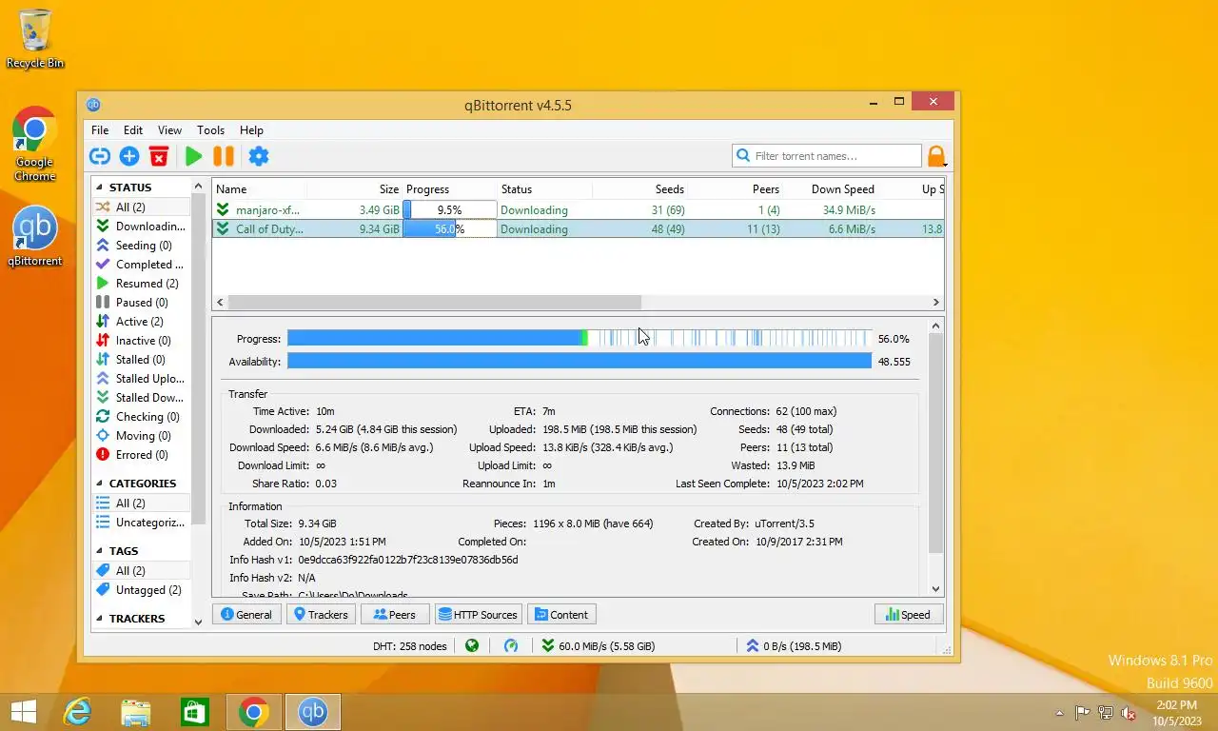Open the View menu

click(x=169, y=130)
